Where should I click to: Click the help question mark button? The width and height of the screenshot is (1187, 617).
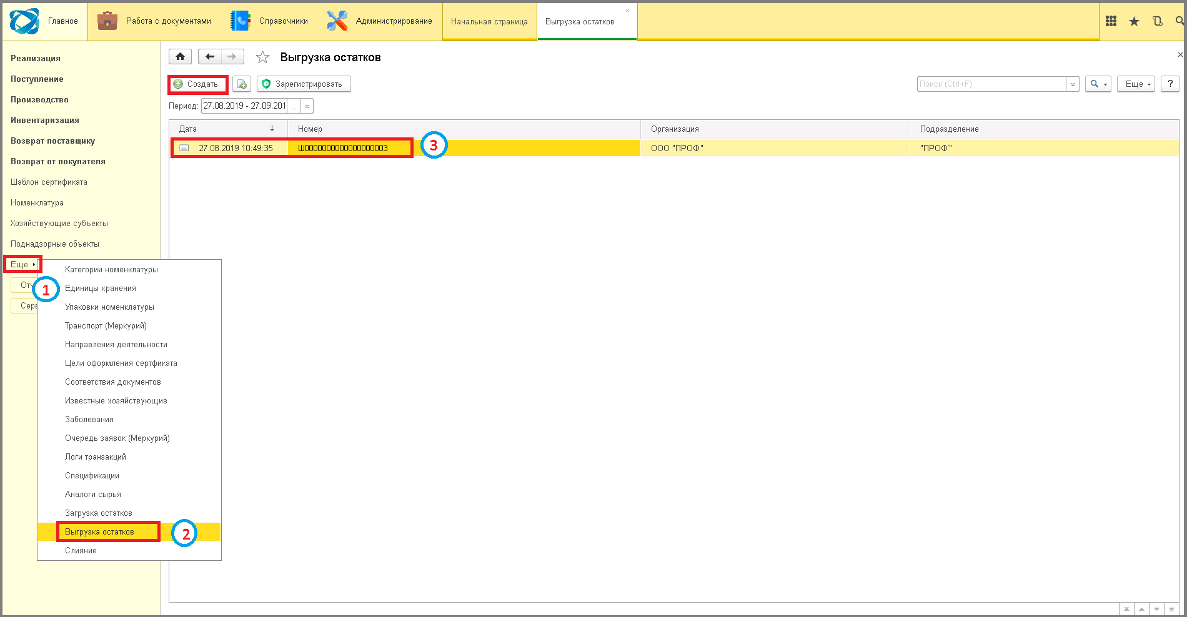click(1170, 84)
